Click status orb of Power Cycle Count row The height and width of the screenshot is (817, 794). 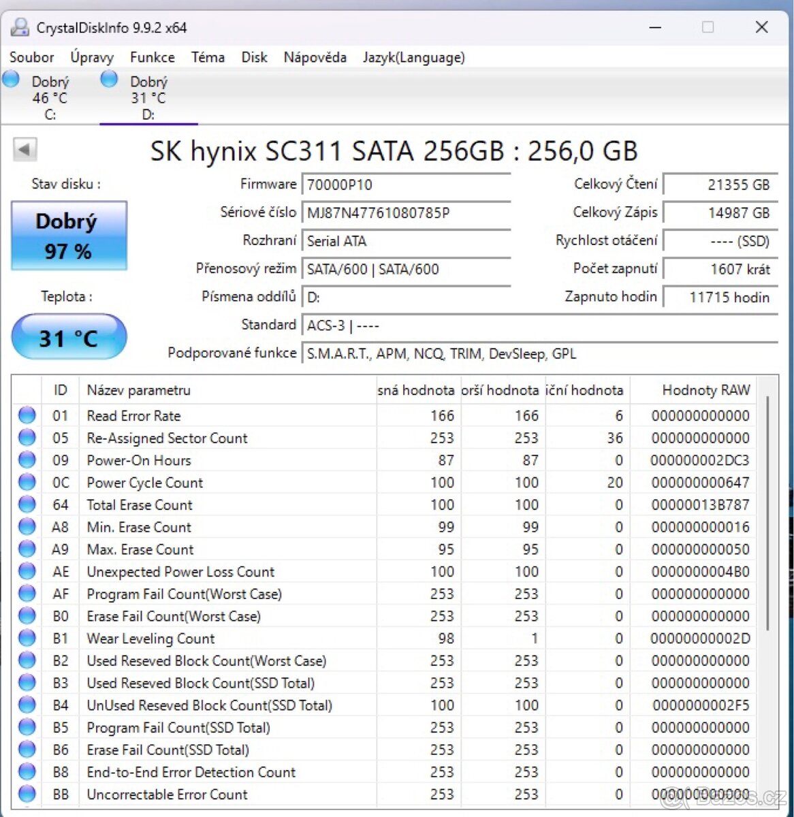[27, 482]
